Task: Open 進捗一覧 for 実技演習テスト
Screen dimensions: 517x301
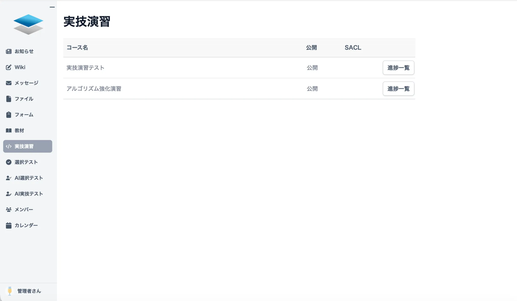Action: pos(398,68)
